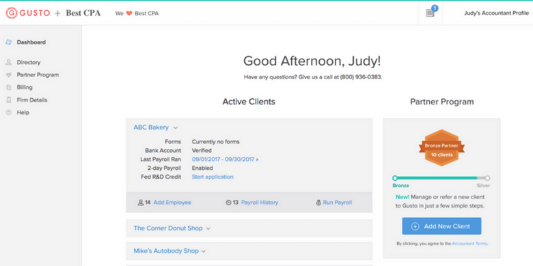Screen dimensions: 533x266
Task: Click the Bronze Partner badge
Action: point(441,147)
